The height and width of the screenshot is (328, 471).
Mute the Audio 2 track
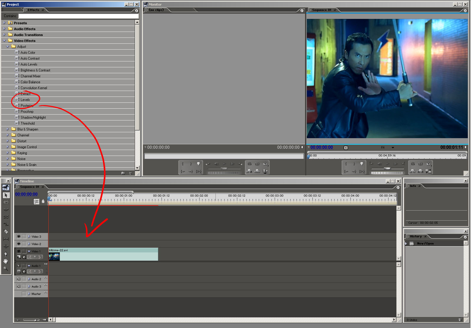coord(19,279)
